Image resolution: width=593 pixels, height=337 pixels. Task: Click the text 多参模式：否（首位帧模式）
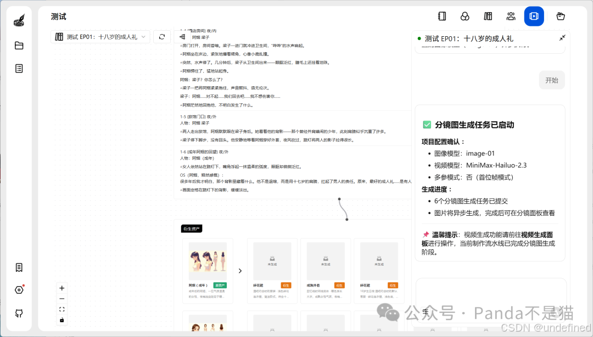[473, 177]
